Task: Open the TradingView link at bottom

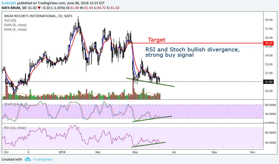Action: tap(43, 159)
